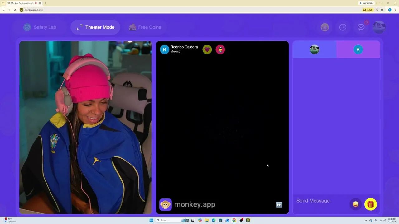
Task: Select the R user tab in chat panel
Action: (x=358, y=49)
